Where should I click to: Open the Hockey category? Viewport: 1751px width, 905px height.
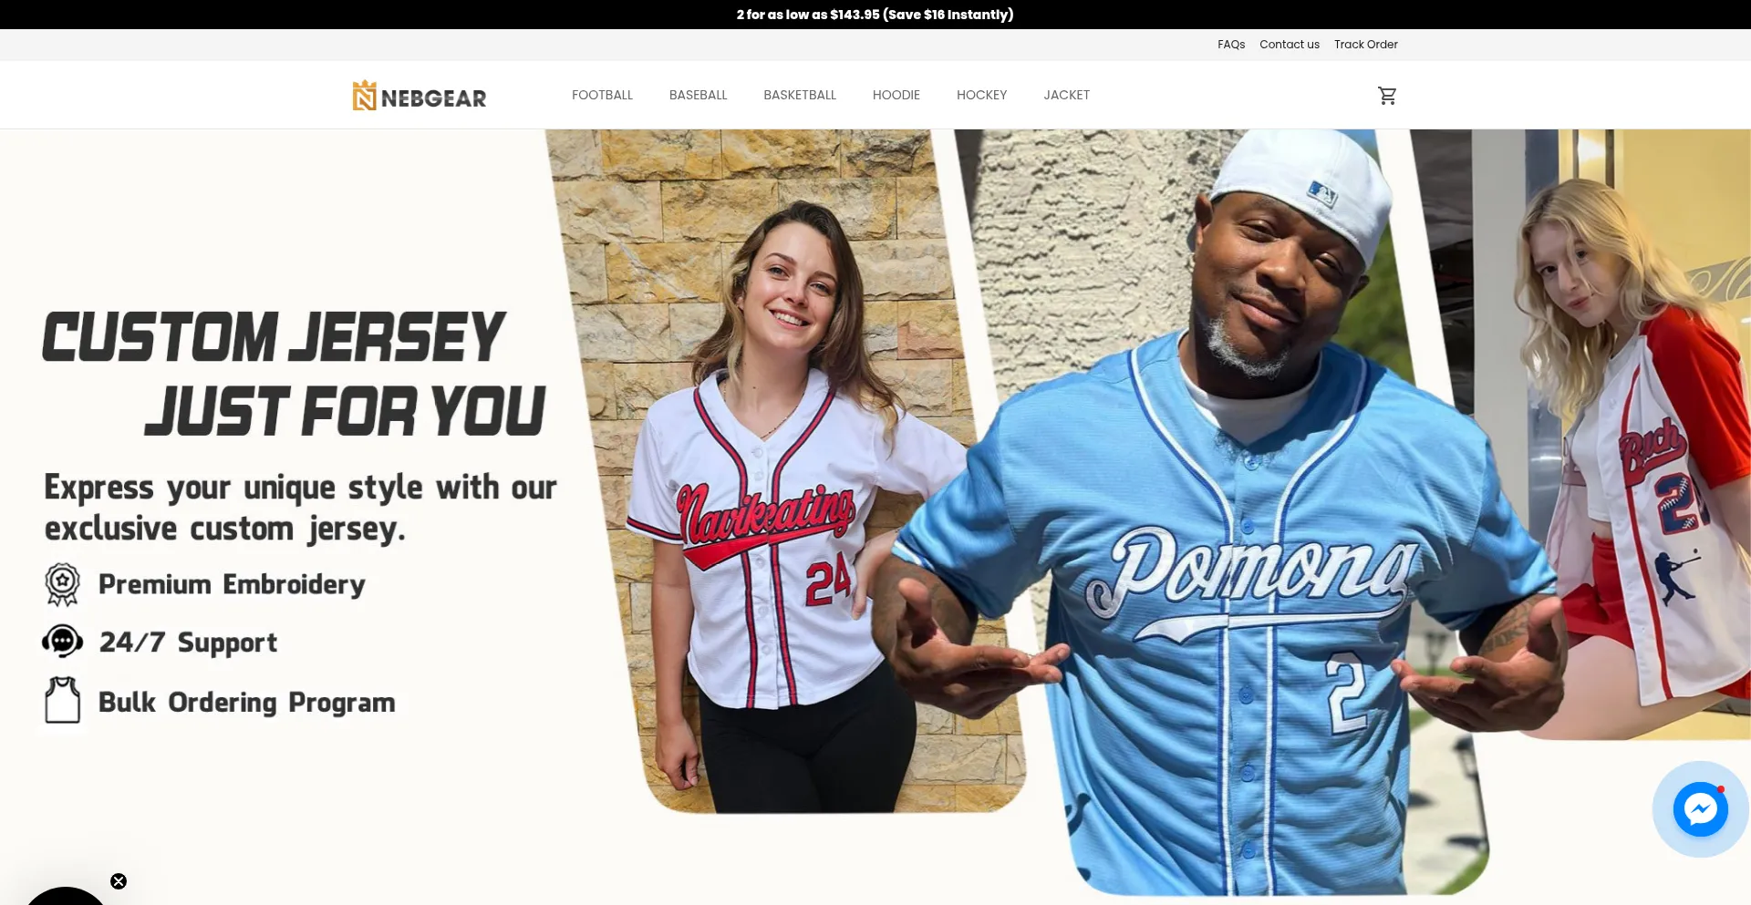981,95
